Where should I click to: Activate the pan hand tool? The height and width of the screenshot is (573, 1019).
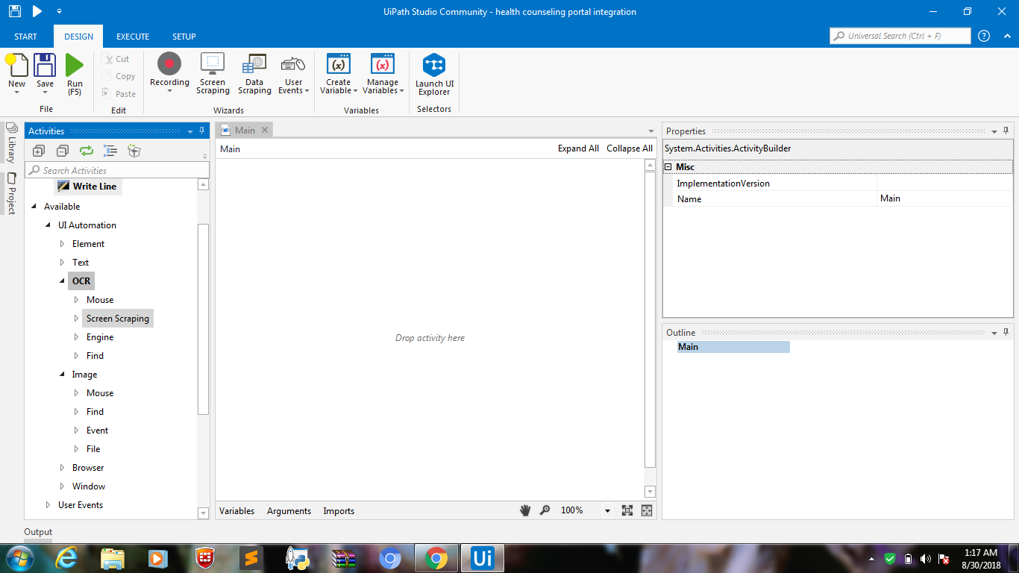point(525,510)
